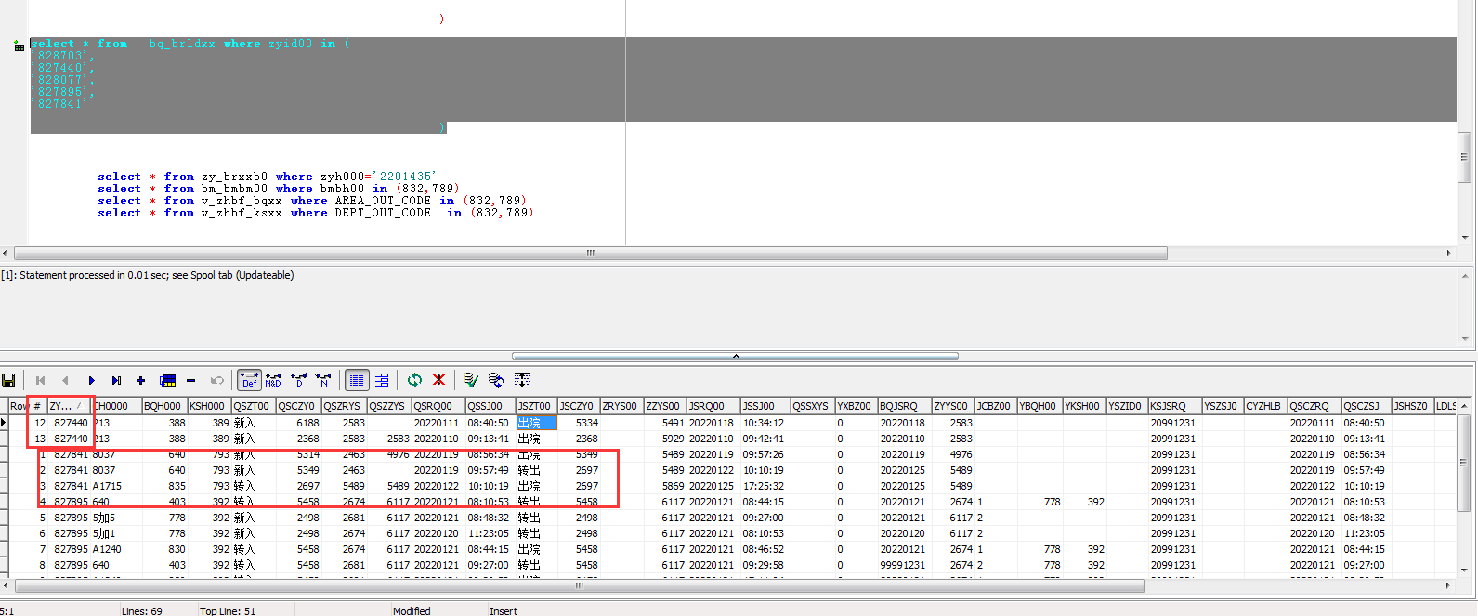This screenshot has width=1478, height=616.
Task: Enable the grid view layout button
Action: [357, 380]
